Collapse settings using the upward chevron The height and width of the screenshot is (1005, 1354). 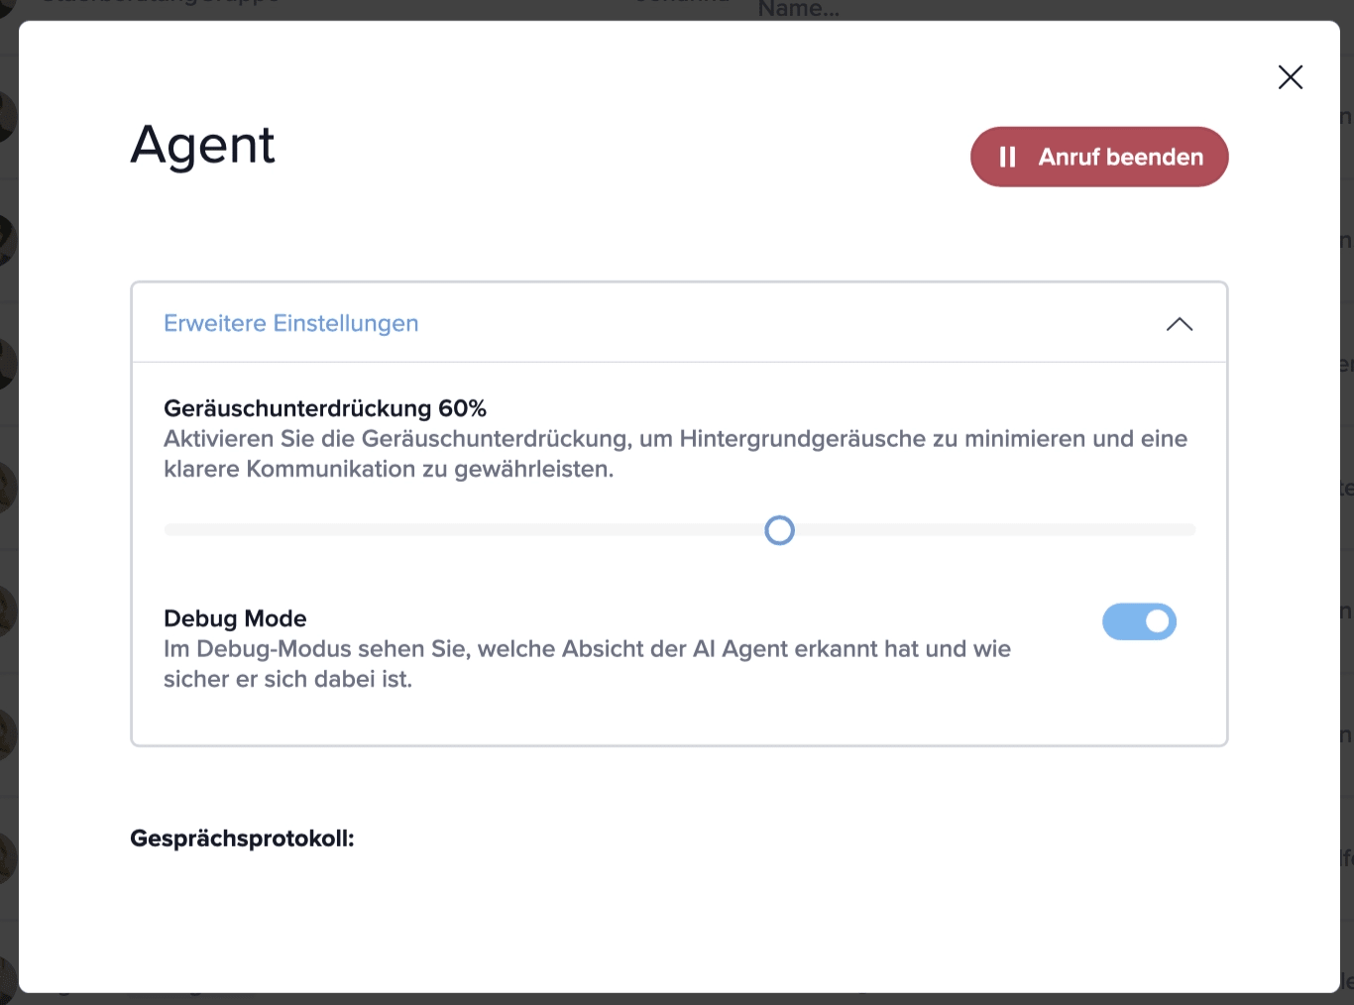point(1179,324)
